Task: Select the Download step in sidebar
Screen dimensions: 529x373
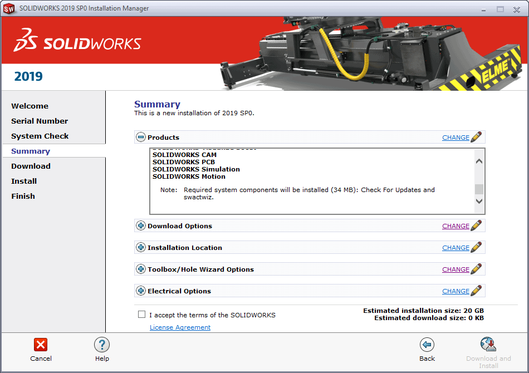Action: point(31,166)
